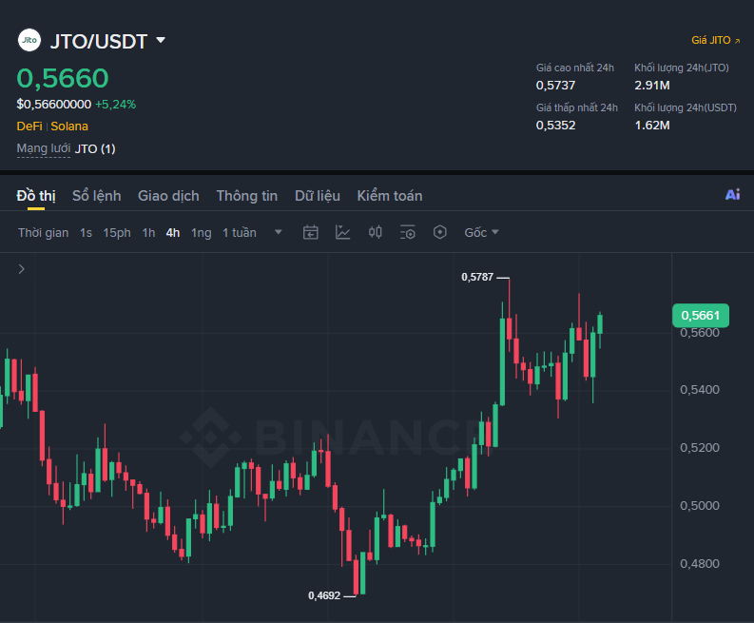Select the 1ng time interval
Viewport: 754px width, 623px height.
point(201,233)
